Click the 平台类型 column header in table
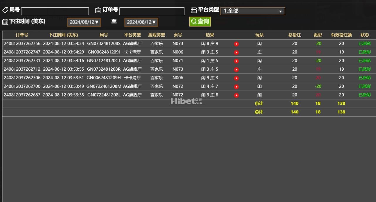 [x=132, y=35]
